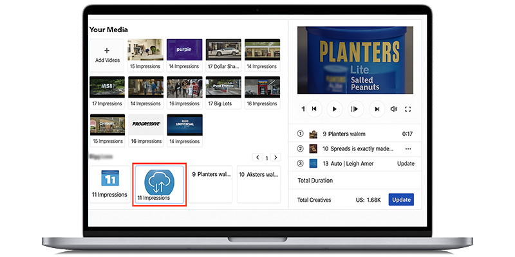Mute the video volume
This screenshot has width=515, height=257.
pyautogui.click(x=393, y=109)
